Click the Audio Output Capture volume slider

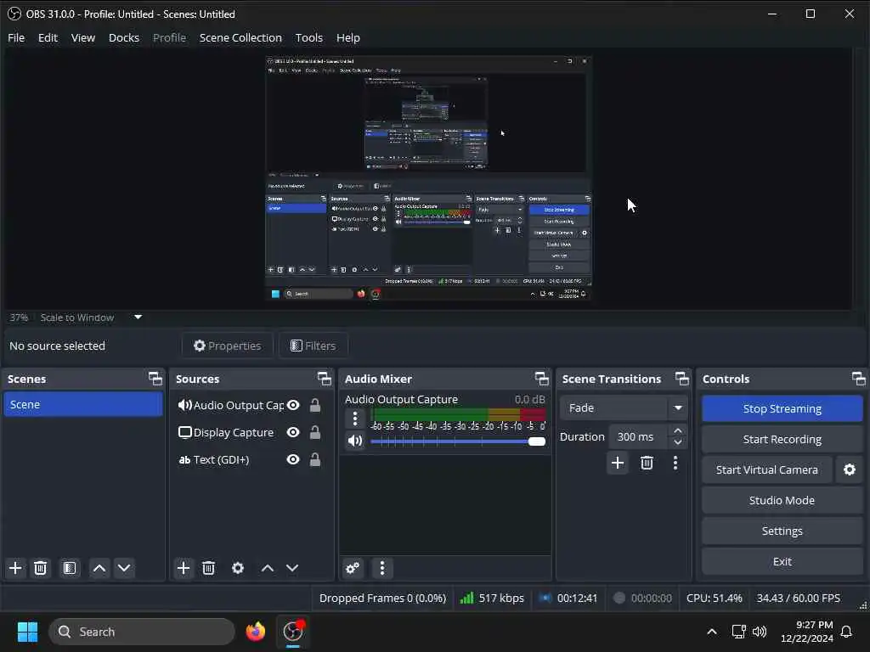[458, 441]
